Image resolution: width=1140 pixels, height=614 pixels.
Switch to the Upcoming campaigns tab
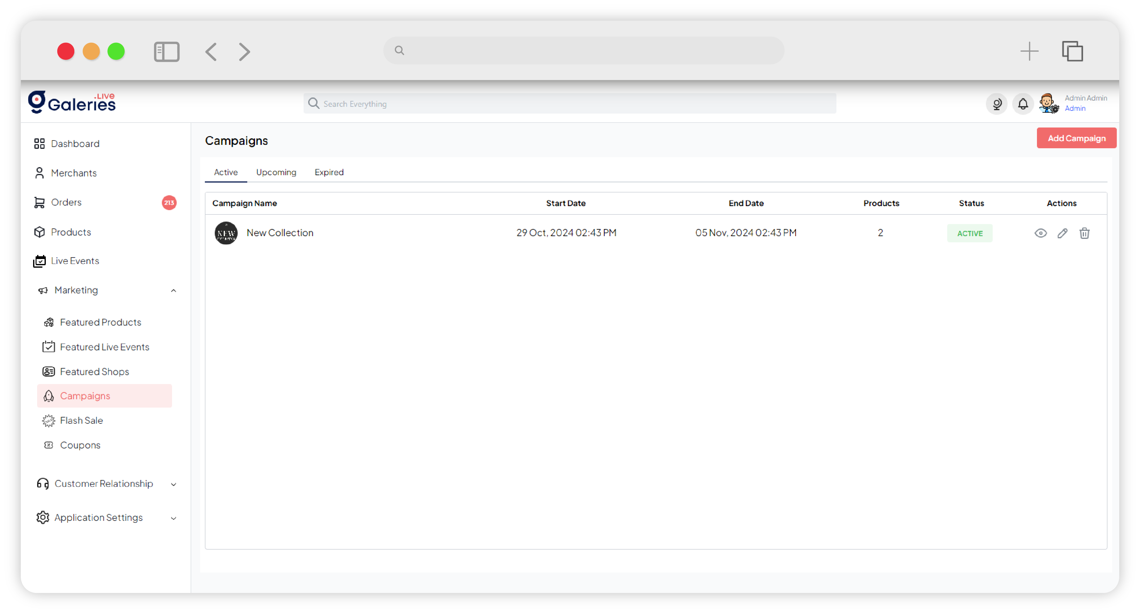[x=276, y=172]
